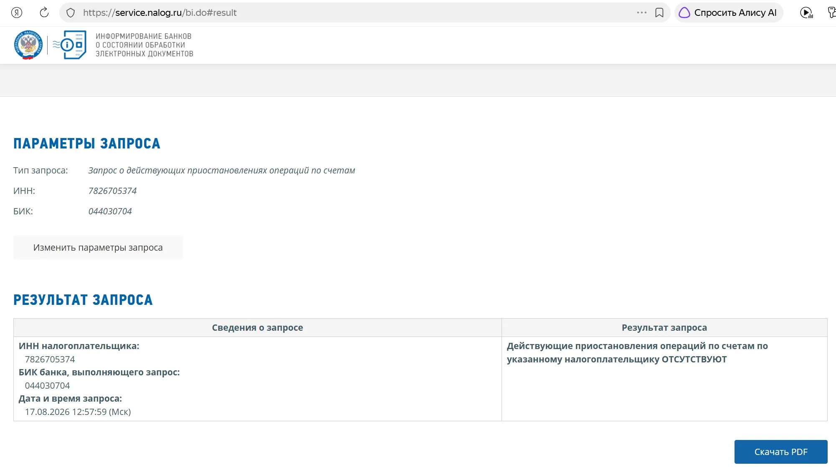Click БИК банка, выполняющего запрос label

pyautogui.click(x=99, y=372)
